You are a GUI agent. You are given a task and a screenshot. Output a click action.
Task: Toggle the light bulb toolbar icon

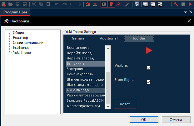coord(111,4)
